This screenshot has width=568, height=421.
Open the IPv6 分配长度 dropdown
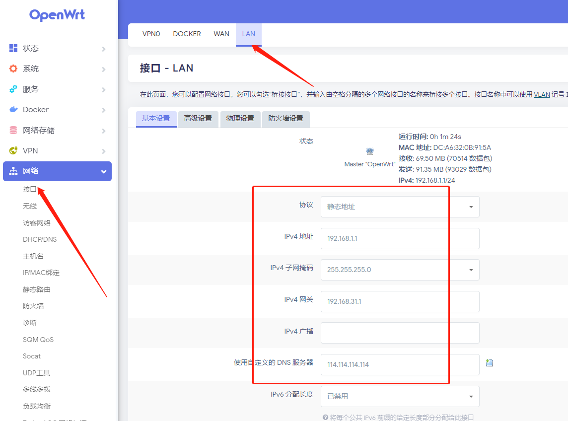400,396
